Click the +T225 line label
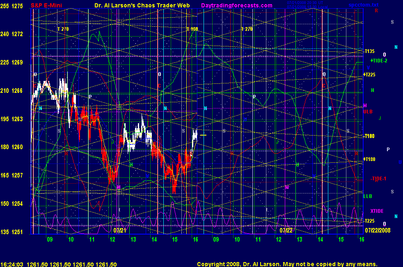The height and width of the screenshot is (267, 403). coord(369,75)
